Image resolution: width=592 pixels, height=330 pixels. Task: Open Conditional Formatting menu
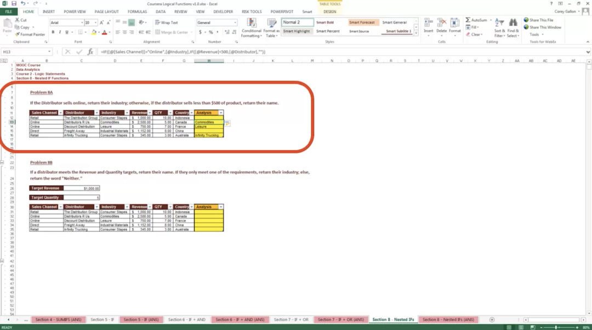(251, 27)
